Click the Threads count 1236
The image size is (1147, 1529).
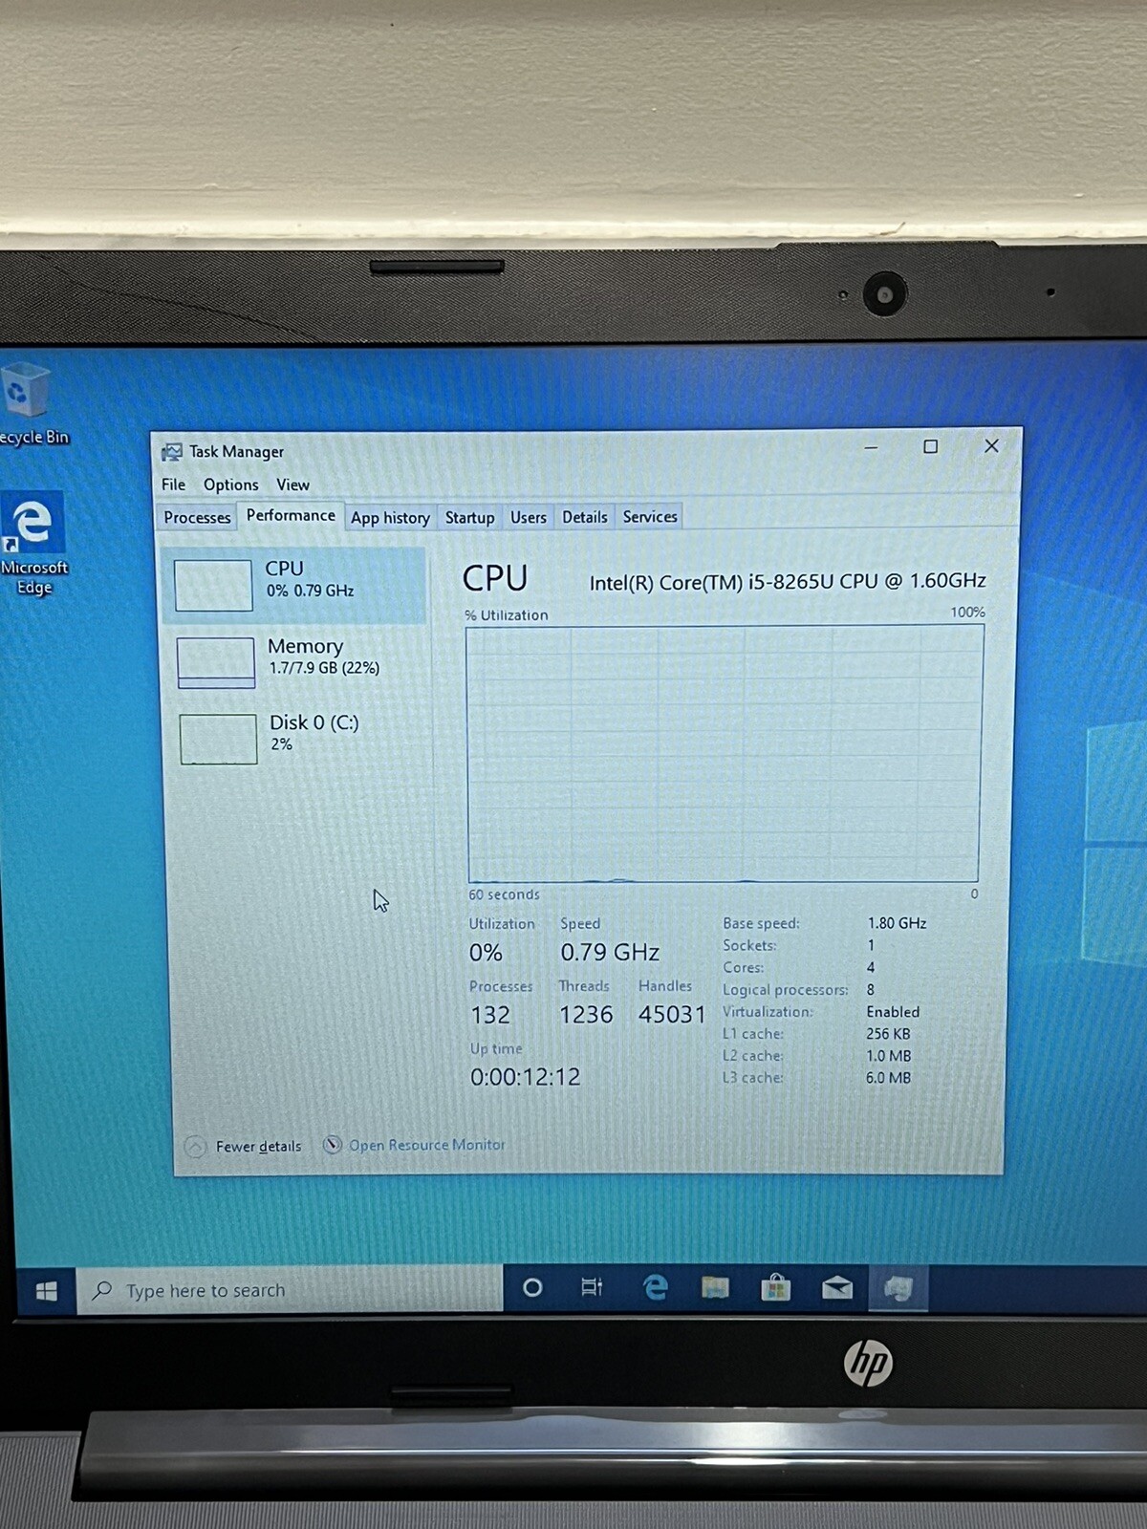pyautogui.click(x=586, y=1015)
